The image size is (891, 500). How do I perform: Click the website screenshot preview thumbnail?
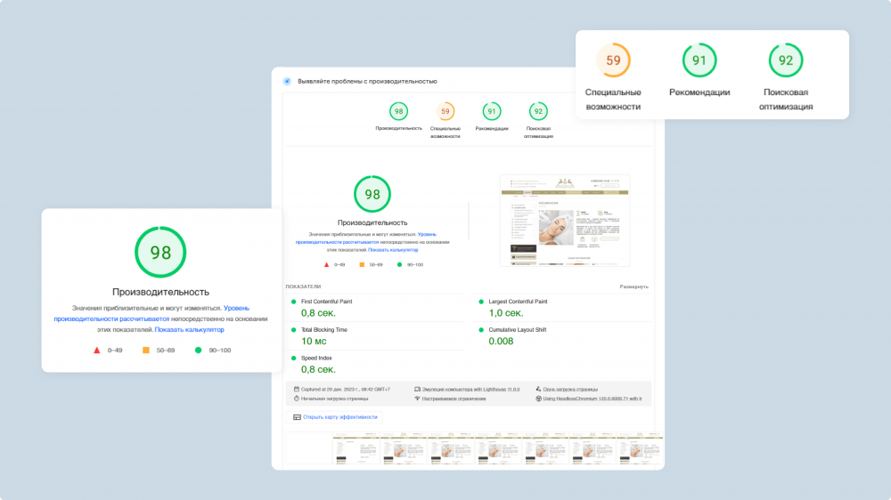point(565,221)
